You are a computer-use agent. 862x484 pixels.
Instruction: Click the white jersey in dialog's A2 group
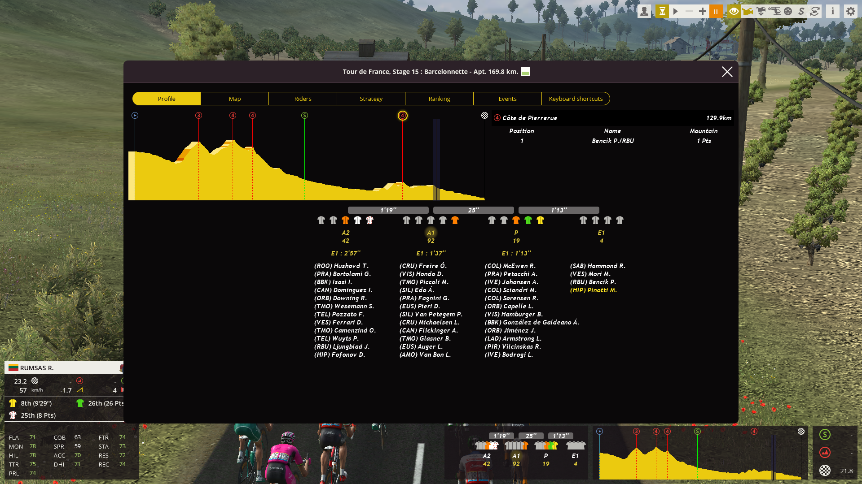[357, 220]
